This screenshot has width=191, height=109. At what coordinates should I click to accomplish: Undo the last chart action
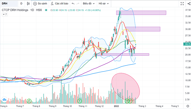click(73, 4)
